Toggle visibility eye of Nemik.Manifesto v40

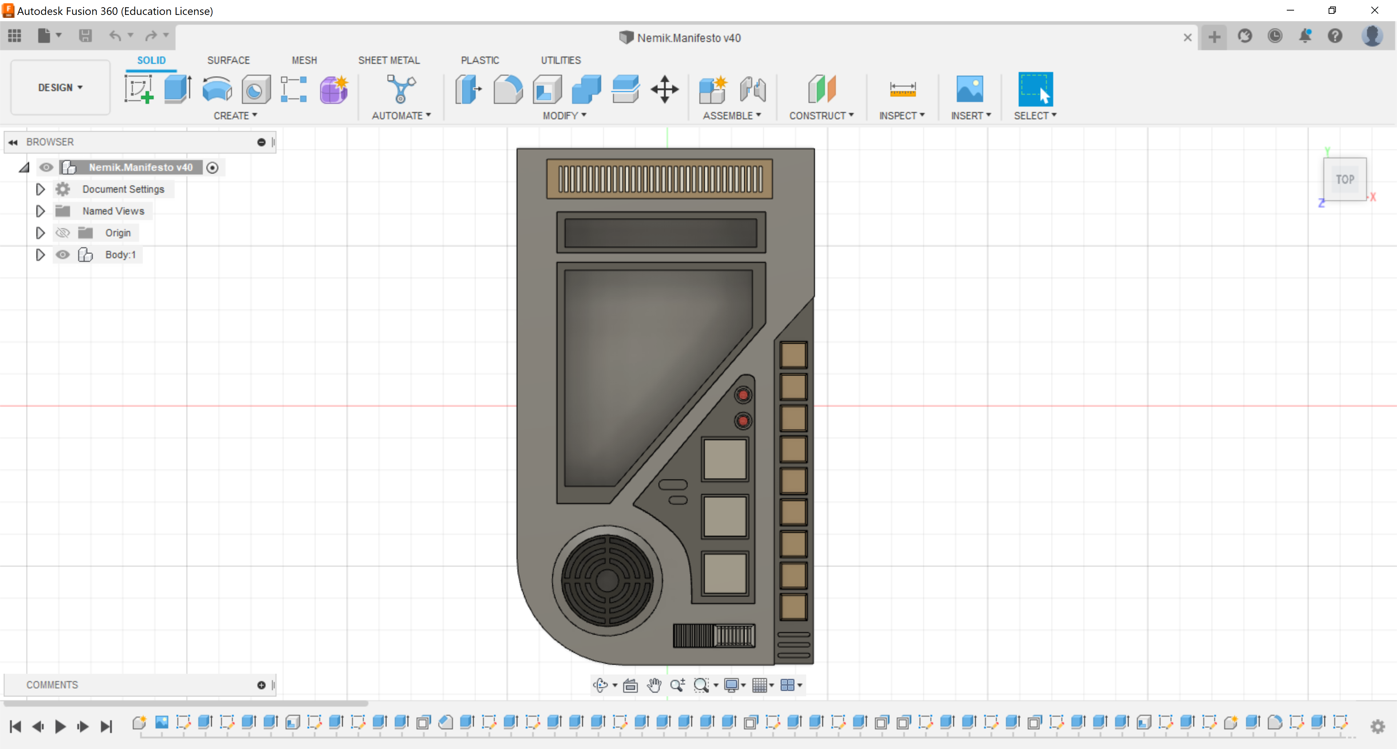click(x=46, y=168)
